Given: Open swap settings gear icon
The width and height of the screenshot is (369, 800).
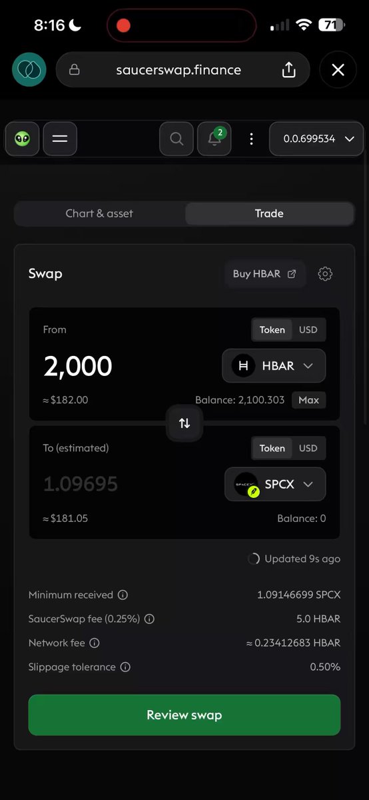Looking at the screenshot, I should 325,273.
